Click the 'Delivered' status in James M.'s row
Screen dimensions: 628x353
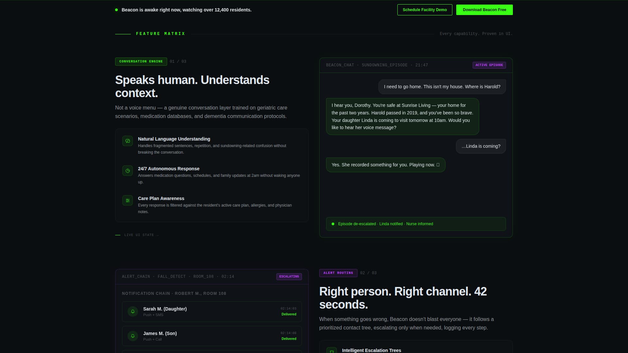click(x=289, y=339)
